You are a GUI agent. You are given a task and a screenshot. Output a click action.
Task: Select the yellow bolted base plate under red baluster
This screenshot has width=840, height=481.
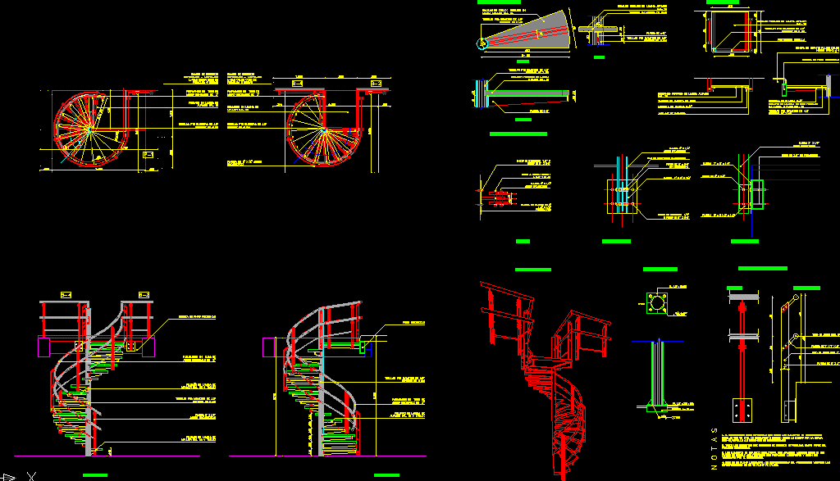click(x=742, y=411)
